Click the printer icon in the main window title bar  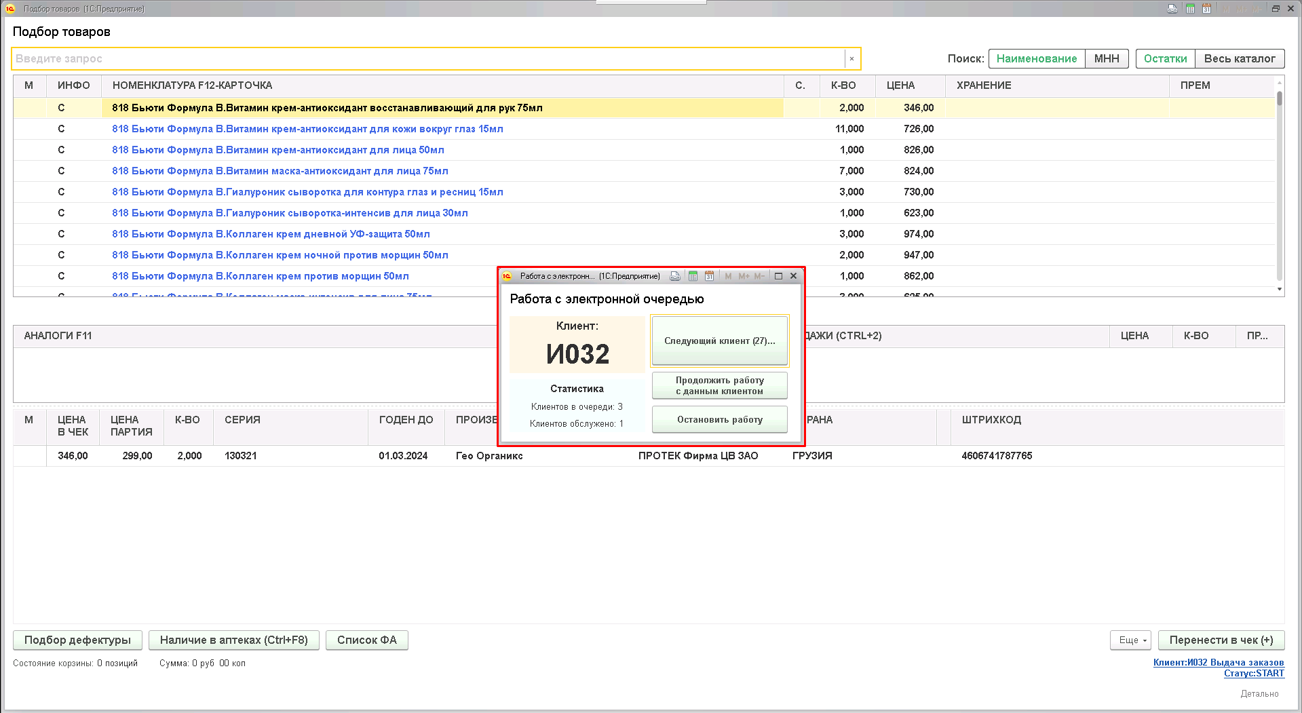pos(1172,9)
